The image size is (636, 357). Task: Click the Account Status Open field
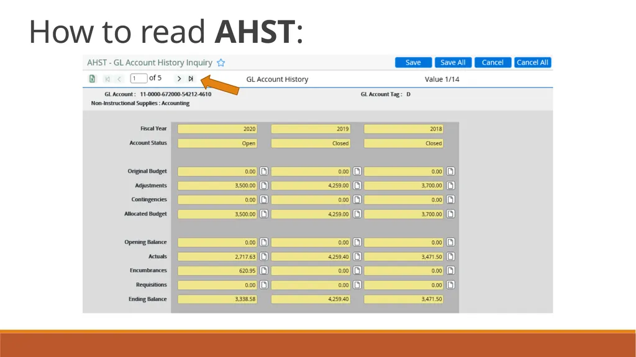point(217,143)
